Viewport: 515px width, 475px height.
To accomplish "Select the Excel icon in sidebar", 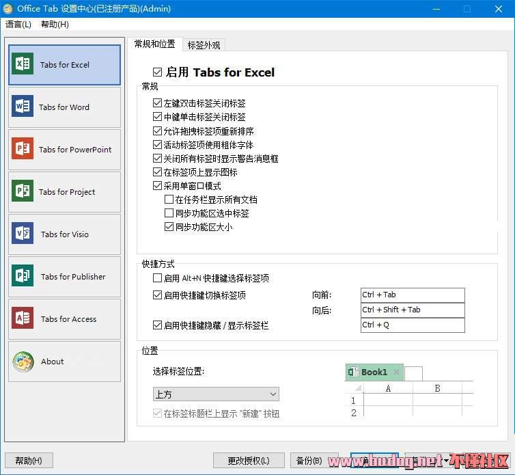I will point(23,64).
